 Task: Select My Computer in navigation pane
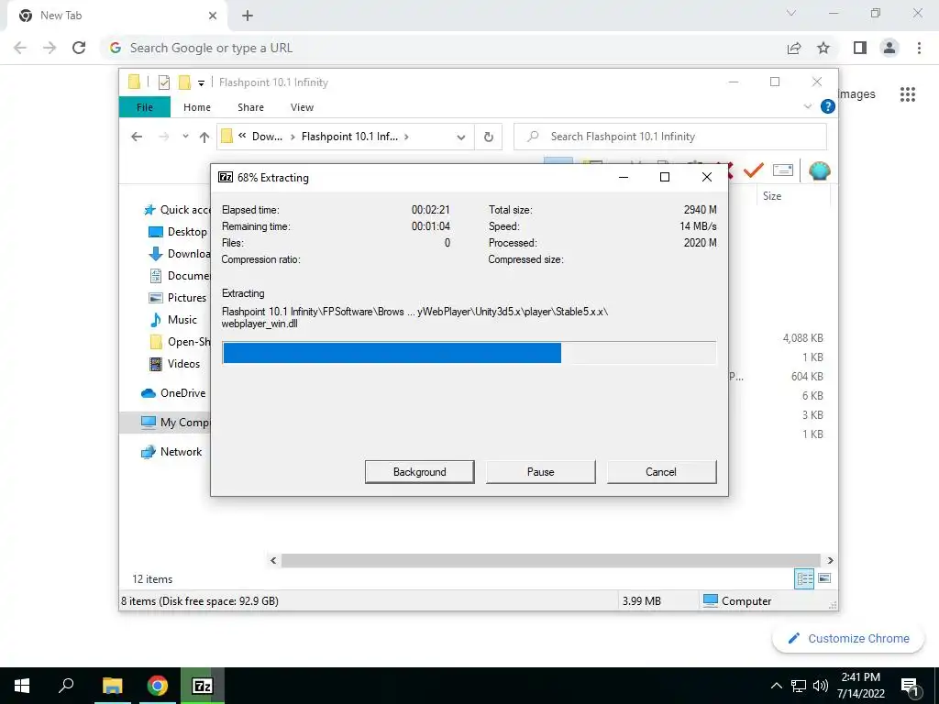pos(165,422)
